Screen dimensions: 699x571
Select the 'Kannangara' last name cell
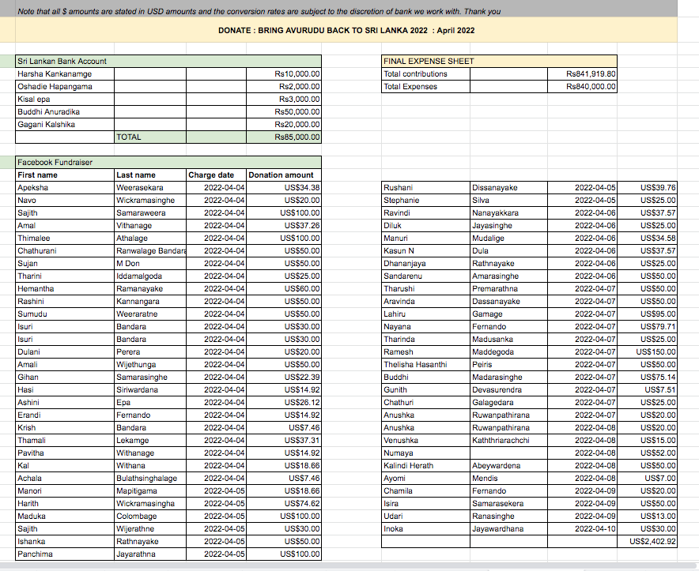point(150,301)
